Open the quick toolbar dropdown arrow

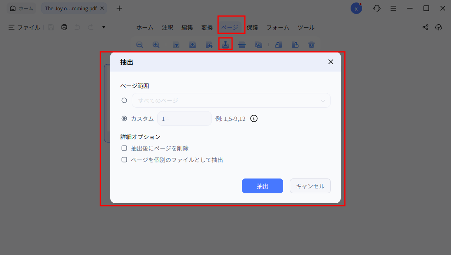click(103, 27)
